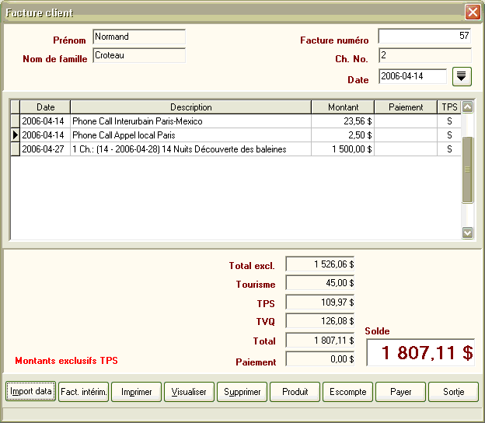Click Payer to register a payment

pyautogui.click(x=401, y=392)
